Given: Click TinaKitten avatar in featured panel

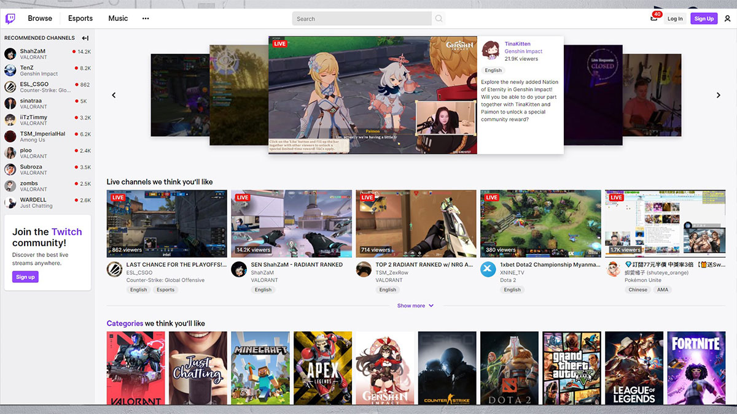Looking at the screenshot, I should tap(490, 50).
